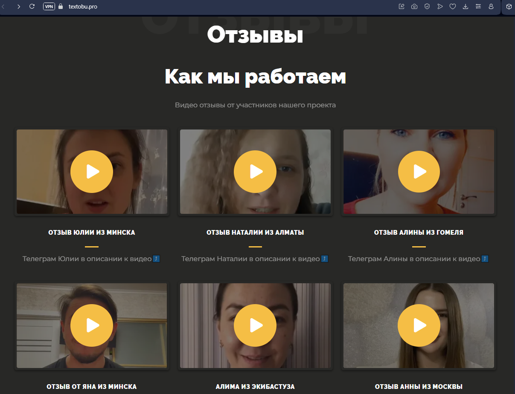The image size is (515, 394).
Task: Toggle the VPN badge in the address bar
Action: [49, 6]
